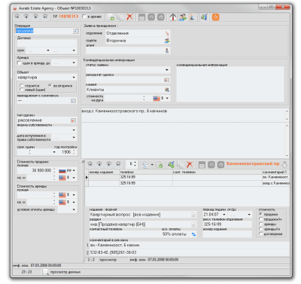Image resolution: width=301 pixels, height=284 pixels.
Task: Select the 'аренды' radio button under стоимость
Action: click(260, 224)
